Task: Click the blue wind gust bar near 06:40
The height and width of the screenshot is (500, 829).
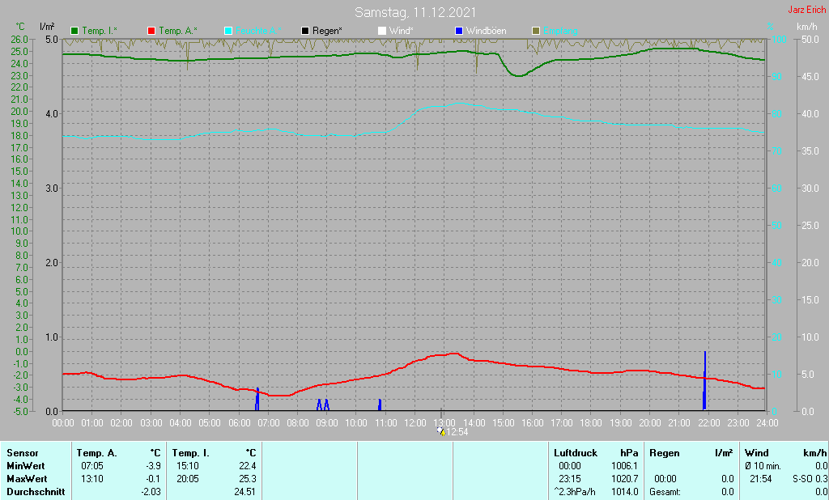Action: [257, 399]
